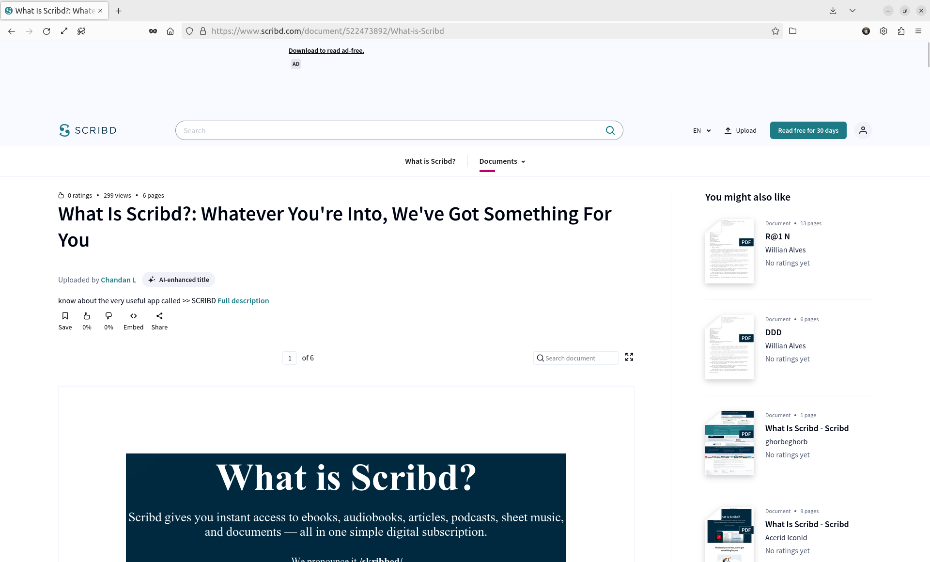
Task: Save the document with bookmark icon
Action: click(x=65, y=321)
